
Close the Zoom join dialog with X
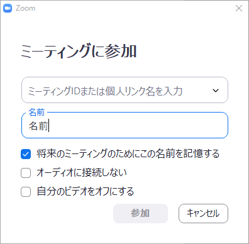point(239,8)
